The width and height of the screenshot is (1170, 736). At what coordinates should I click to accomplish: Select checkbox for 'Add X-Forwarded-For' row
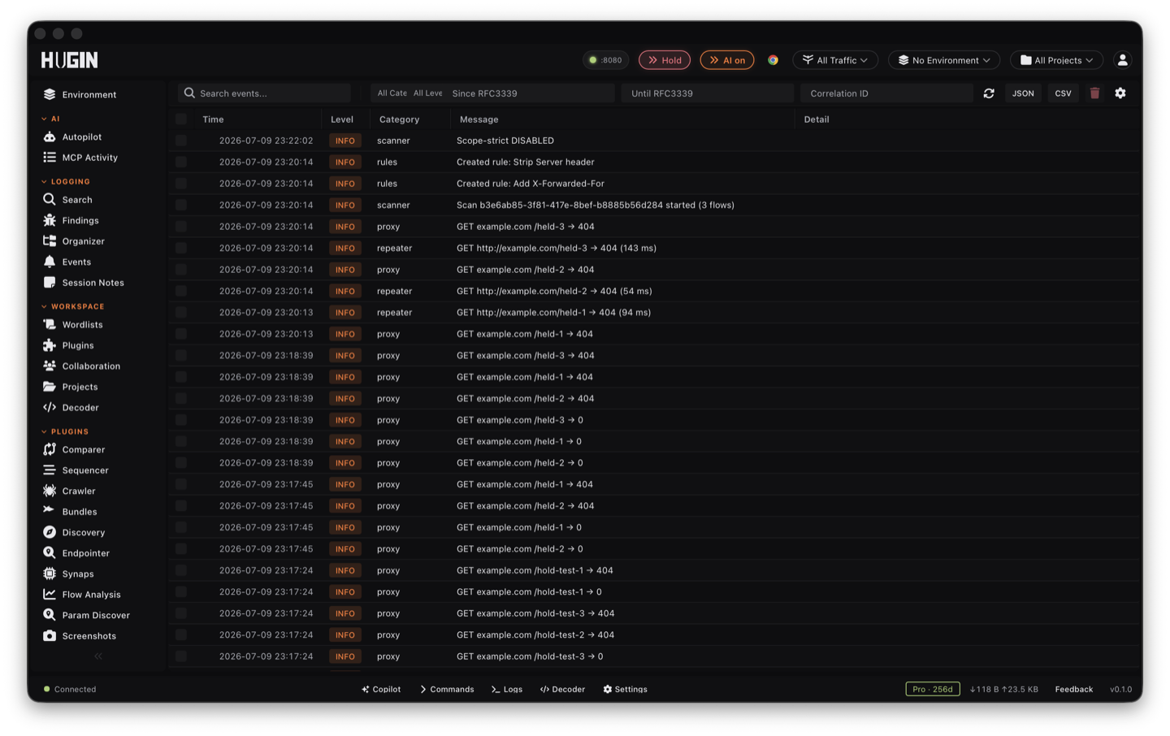click(x=181, y=184)
